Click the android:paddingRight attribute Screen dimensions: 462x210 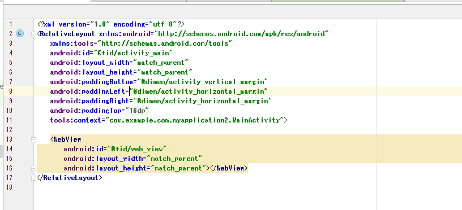coord(90,101)
